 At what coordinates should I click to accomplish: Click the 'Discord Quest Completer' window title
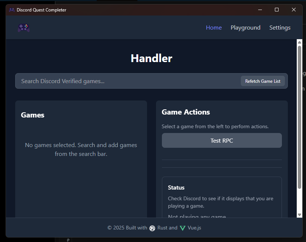41,10
